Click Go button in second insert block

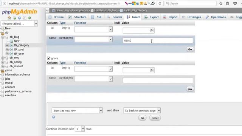(x=190, y=89)
